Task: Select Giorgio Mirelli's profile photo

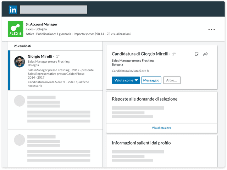Action: tap(20, 62)
